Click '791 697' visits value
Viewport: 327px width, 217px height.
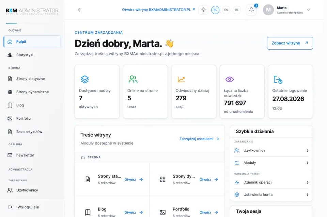235,103
